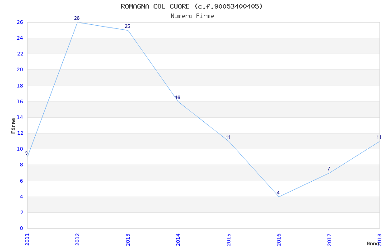Click the y-axis tick value 20
Viewport: 384px width, 248px height.
click(20, 69)
